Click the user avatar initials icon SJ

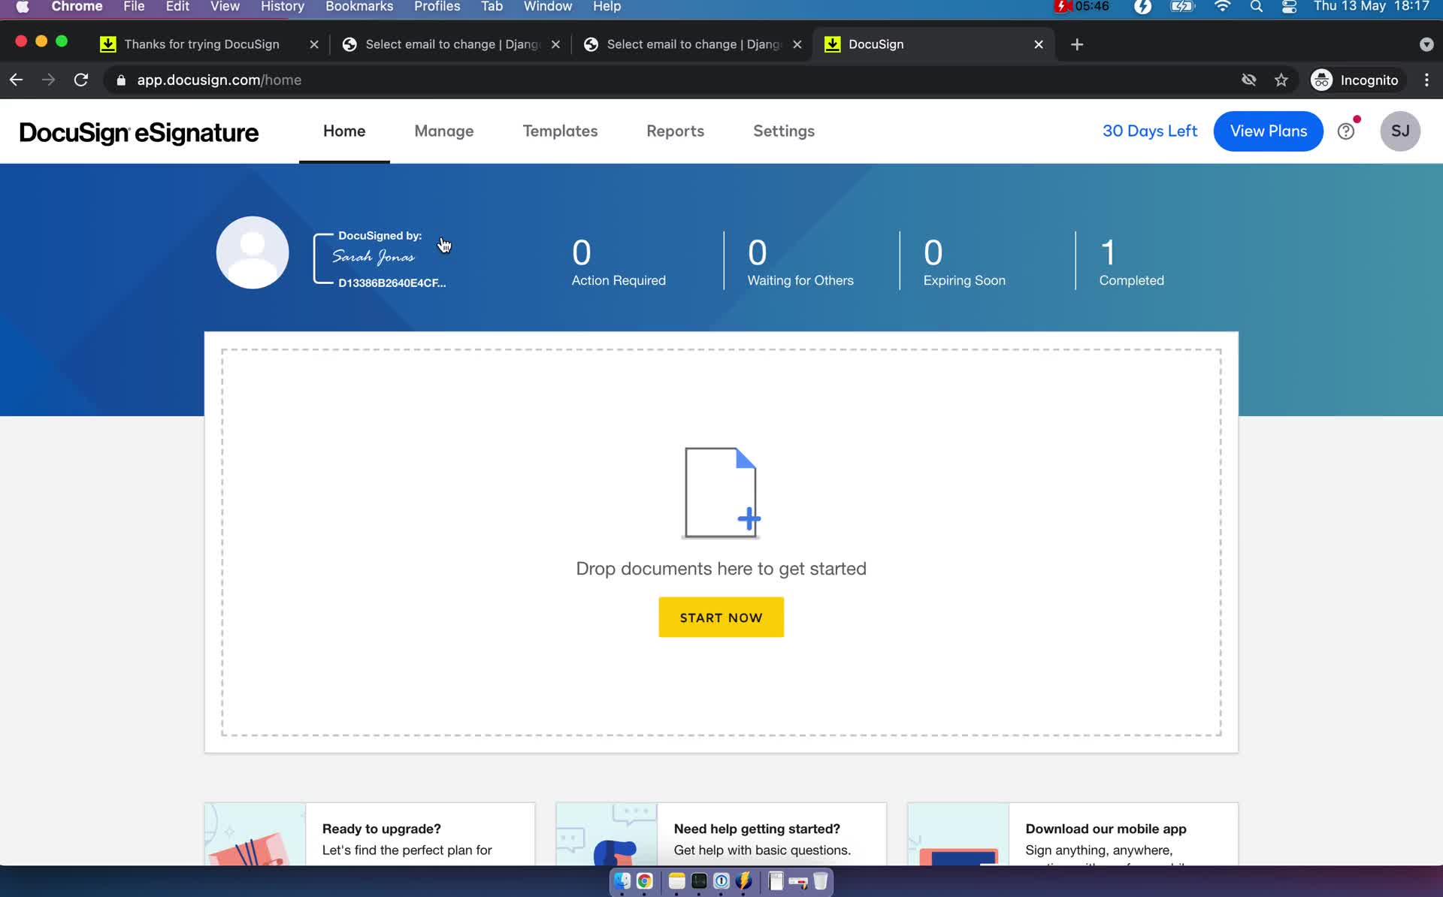pyautogui.click(x=1401, y=131)
